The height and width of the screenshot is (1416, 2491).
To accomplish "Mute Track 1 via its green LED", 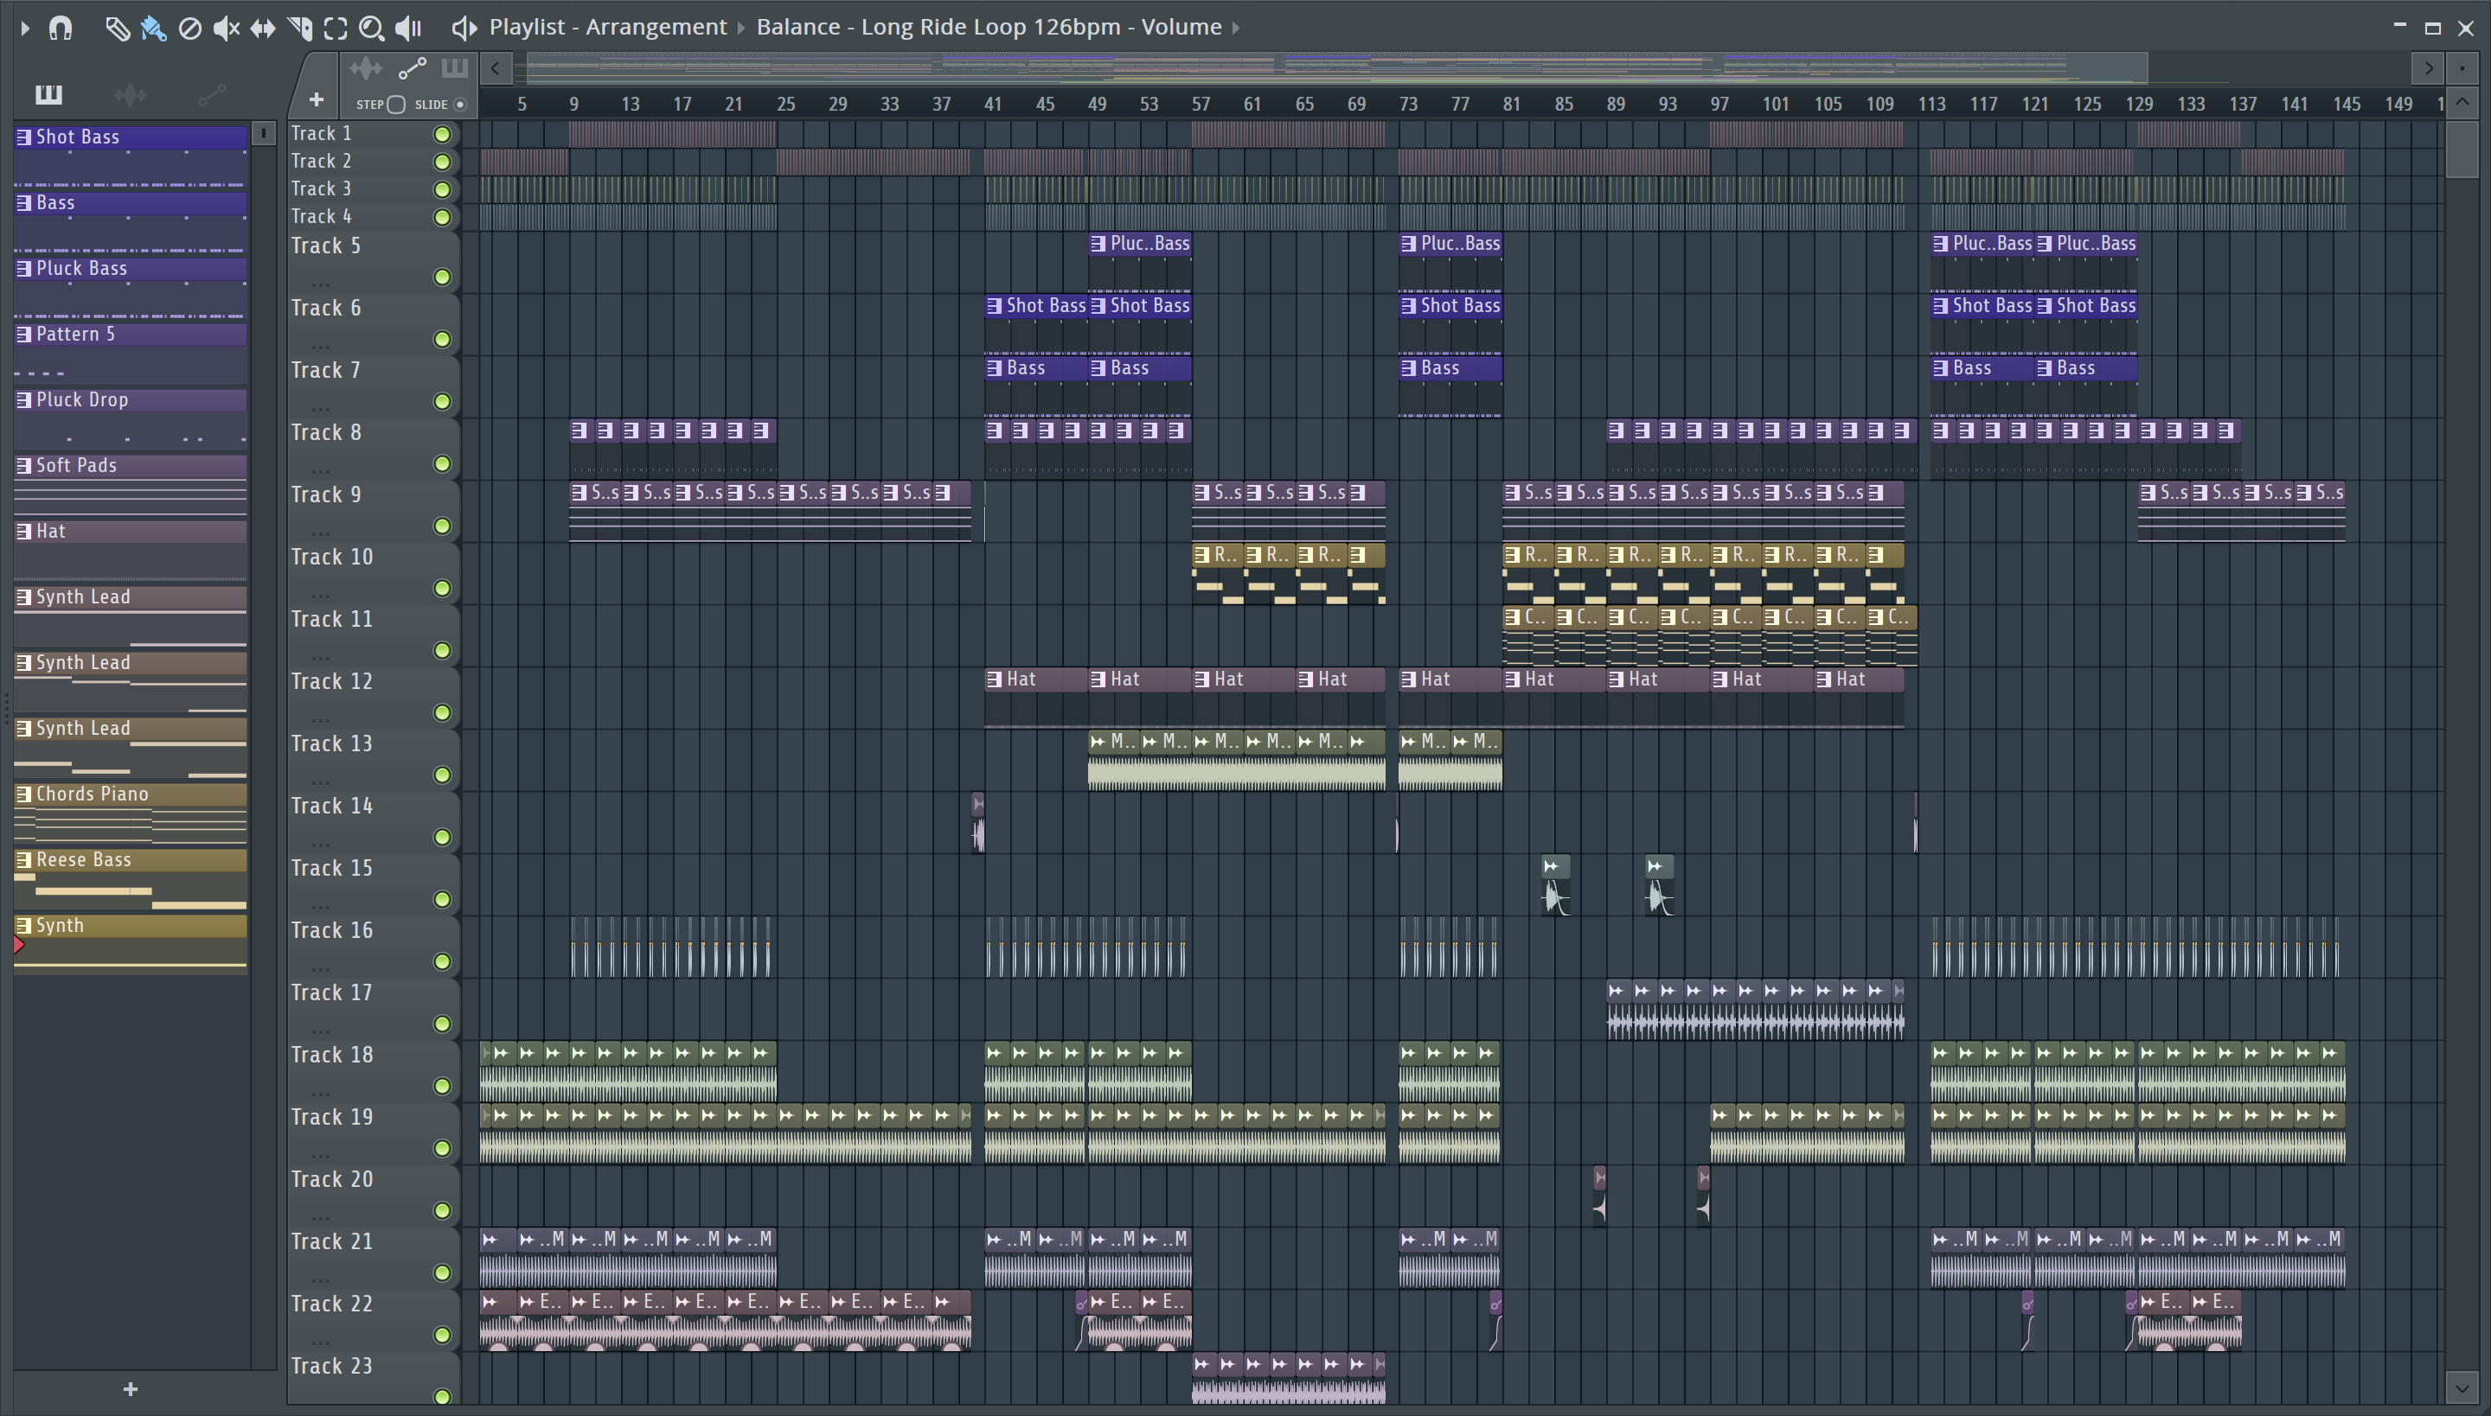I will (x=442, y=134).
